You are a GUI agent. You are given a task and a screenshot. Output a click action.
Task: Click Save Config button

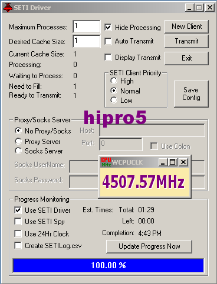coord(191,94)
